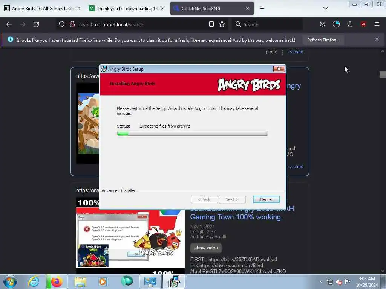Go back using the browser back arrow

click(9, 24)
